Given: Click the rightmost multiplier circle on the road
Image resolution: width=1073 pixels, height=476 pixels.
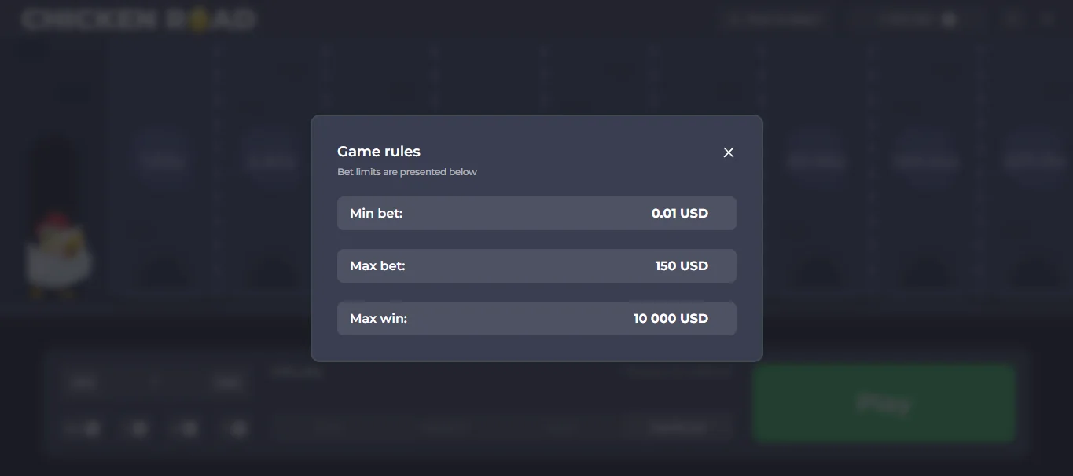Looking at the screenshot, I should pyautogui.click(x=1034, y=161).
